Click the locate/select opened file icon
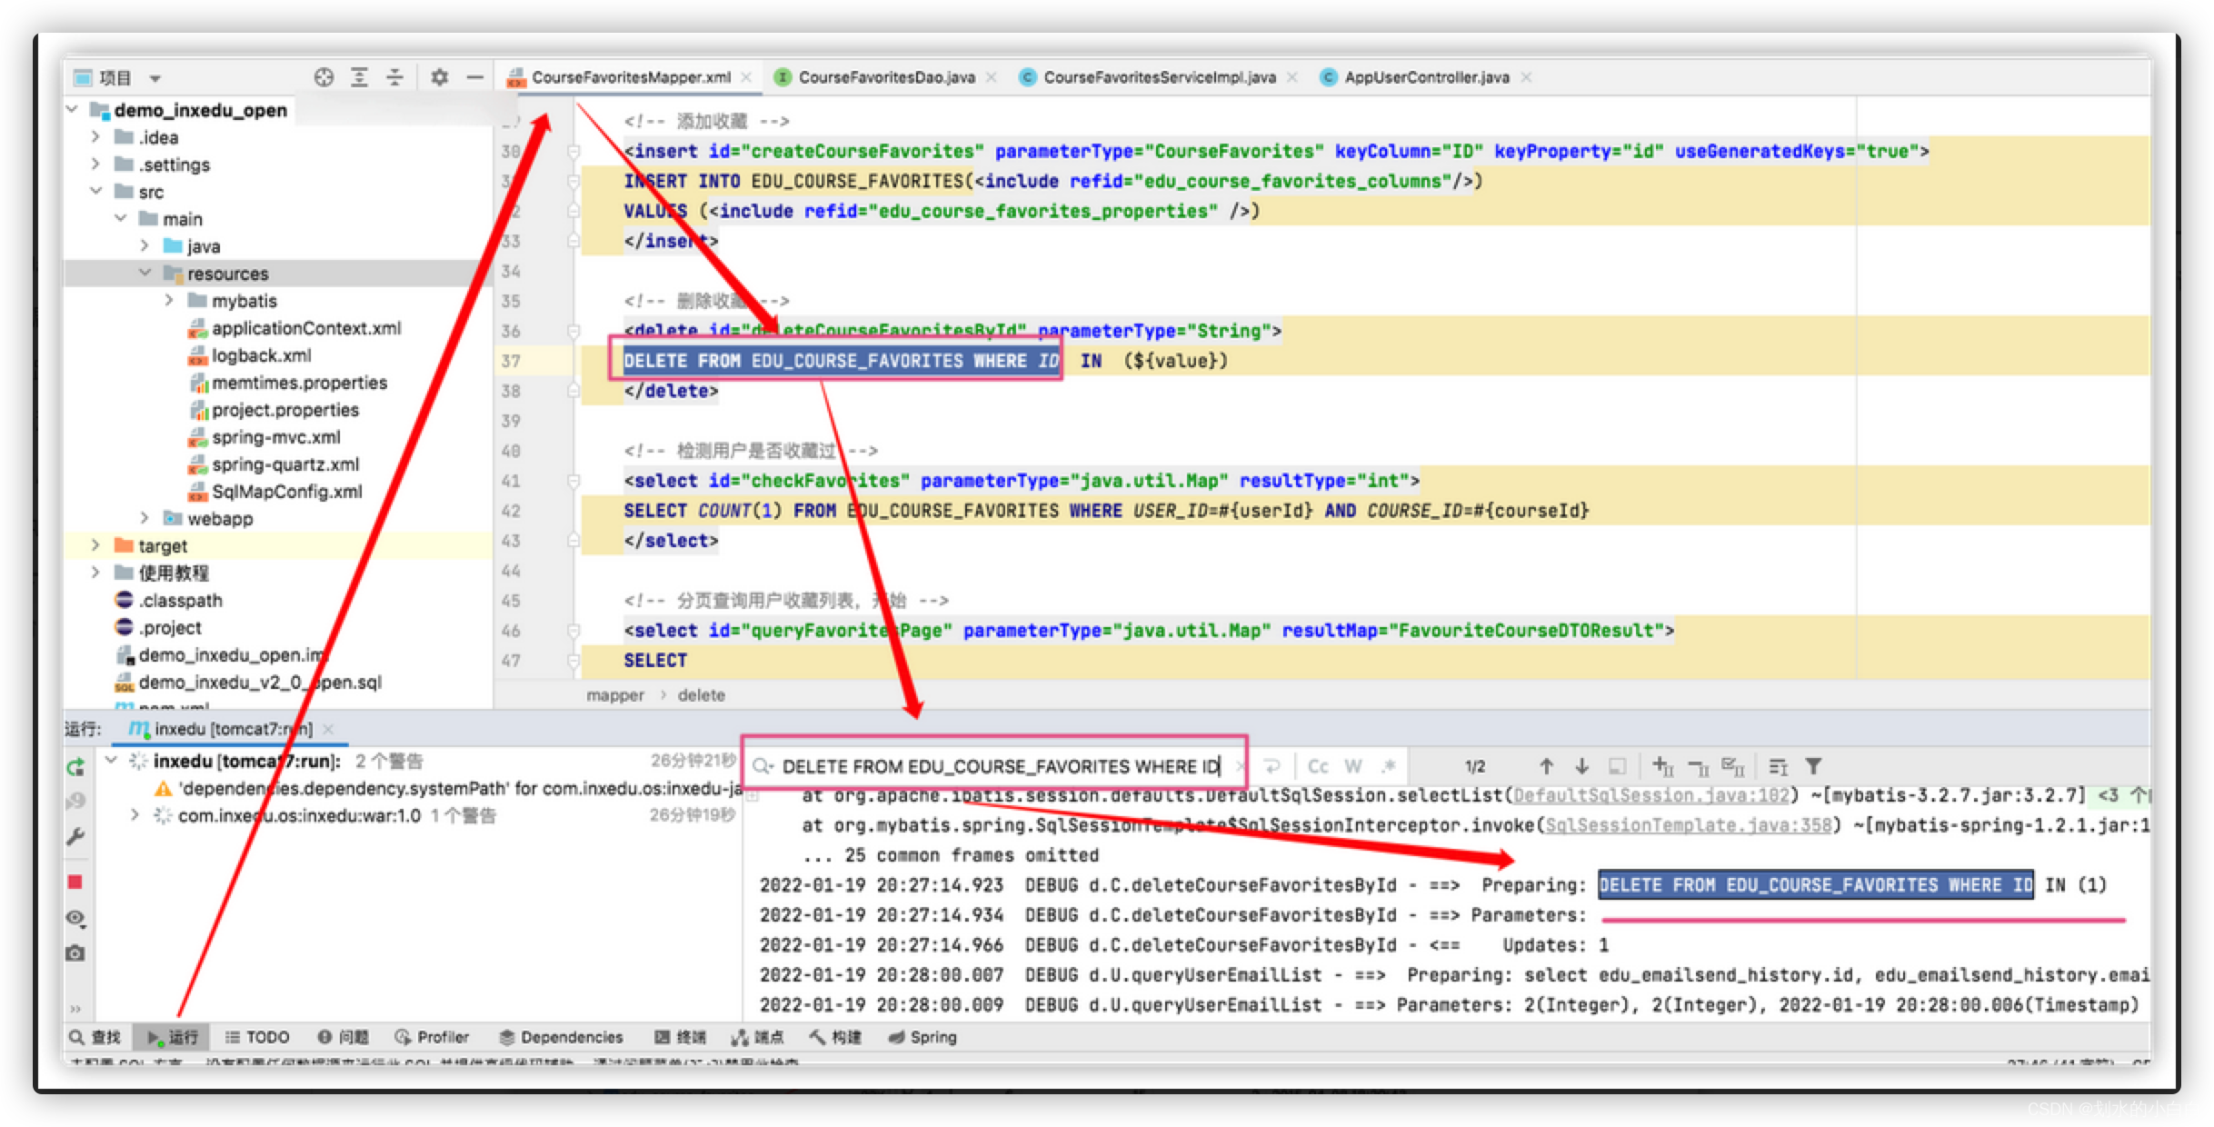 tap(324, 77)
